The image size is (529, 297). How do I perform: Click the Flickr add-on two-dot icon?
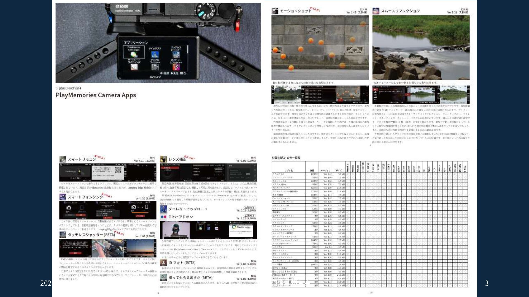tap(164, 217)
